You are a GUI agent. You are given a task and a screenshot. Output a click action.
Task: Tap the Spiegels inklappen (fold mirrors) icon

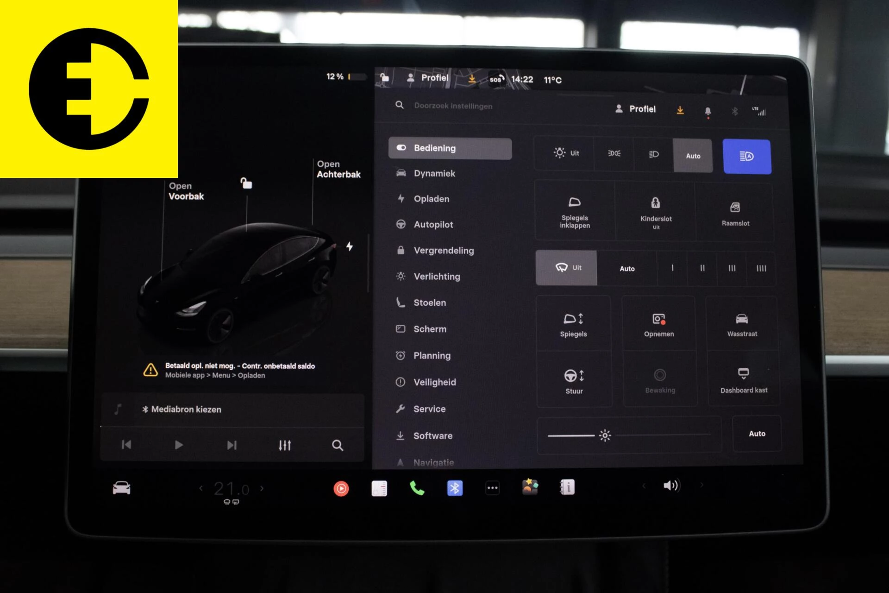point(574,211)
